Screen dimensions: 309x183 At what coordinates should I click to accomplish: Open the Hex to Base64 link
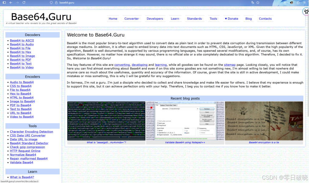point(21,94)
